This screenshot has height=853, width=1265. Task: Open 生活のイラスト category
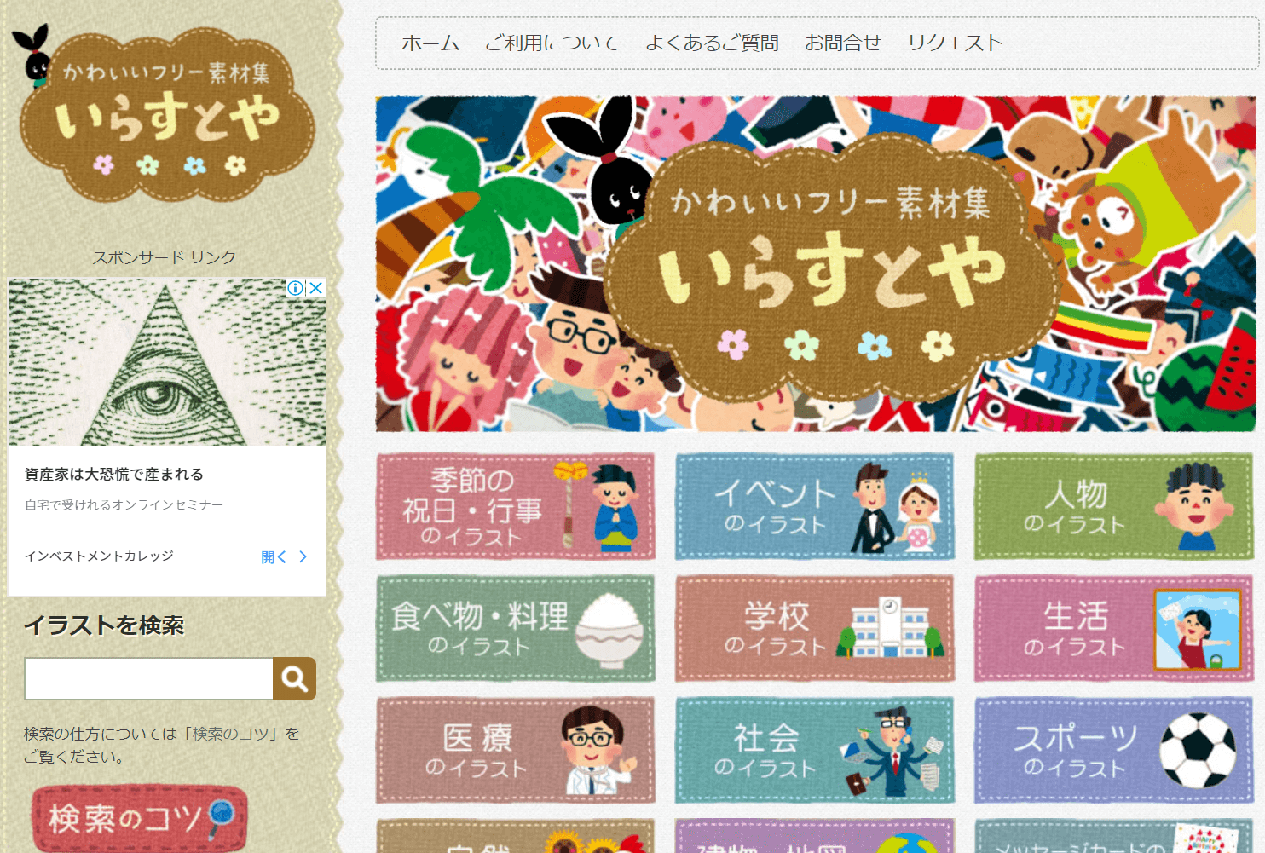click(x=1114, y=628)
